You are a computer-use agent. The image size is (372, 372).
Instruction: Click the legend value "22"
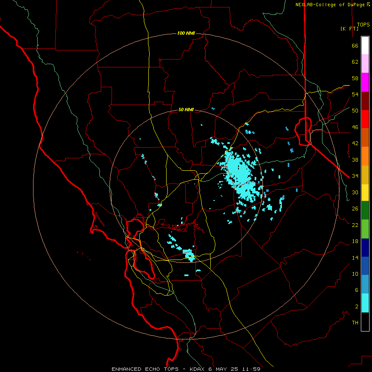(355, 225)
